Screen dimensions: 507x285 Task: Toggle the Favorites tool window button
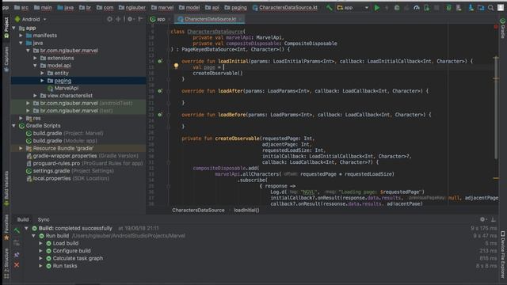[6, 227]
